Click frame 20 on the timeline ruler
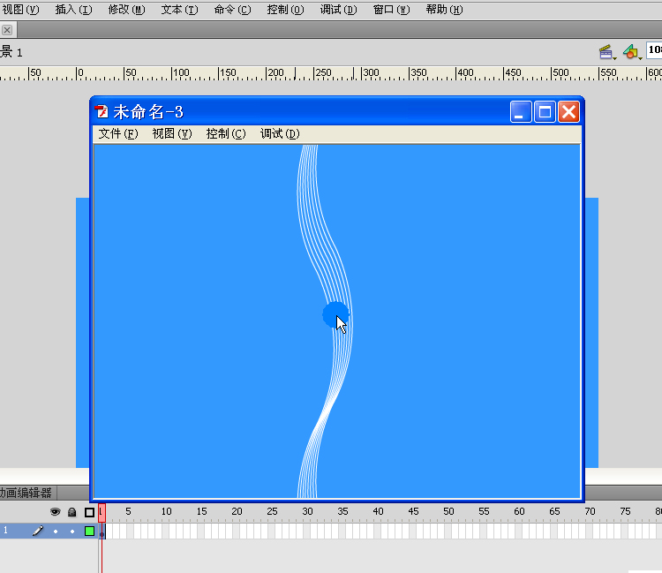Viewport: 662px width, 573px height. [237, 511]
